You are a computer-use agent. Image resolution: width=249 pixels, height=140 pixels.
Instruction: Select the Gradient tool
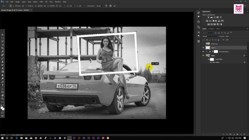click(x=2, y=72)
